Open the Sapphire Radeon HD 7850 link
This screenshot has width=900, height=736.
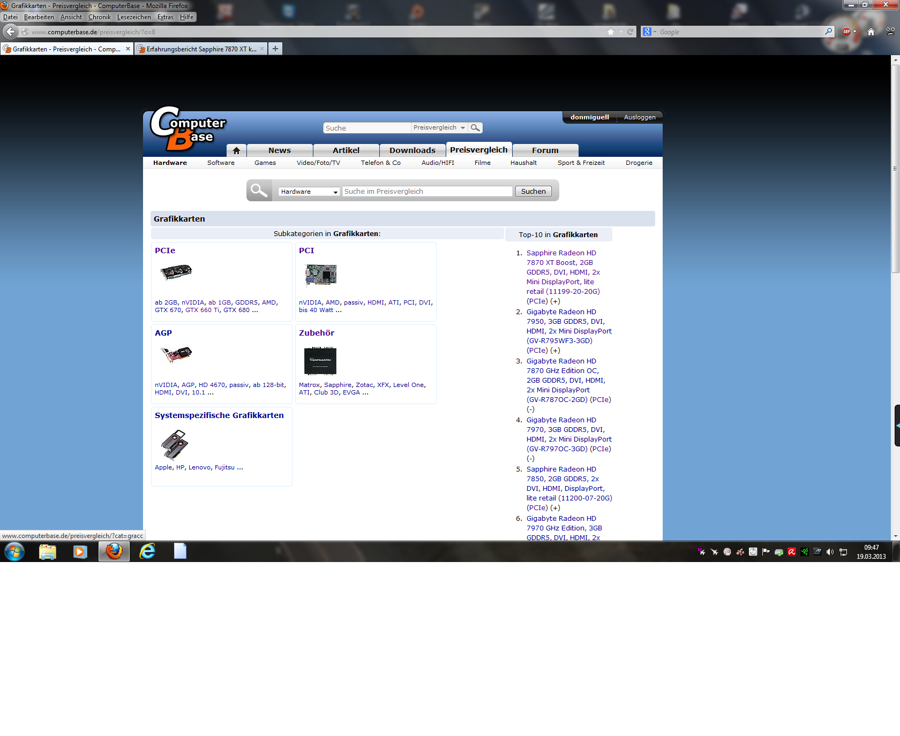coord(569,483)
